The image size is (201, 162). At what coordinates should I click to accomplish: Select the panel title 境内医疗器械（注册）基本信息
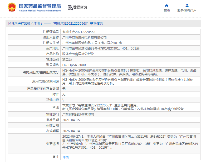tap(57, 24)
